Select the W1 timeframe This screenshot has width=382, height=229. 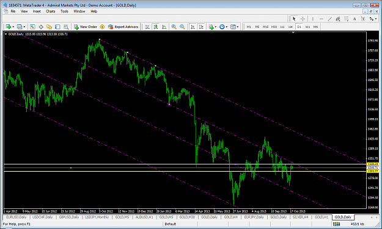307,27
